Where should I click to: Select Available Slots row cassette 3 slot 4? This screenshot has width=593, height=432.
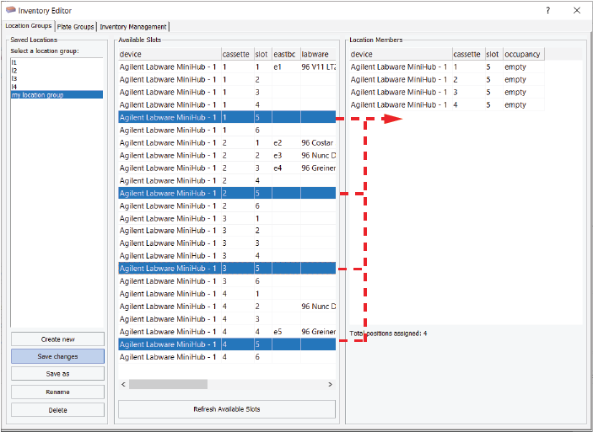227,256
